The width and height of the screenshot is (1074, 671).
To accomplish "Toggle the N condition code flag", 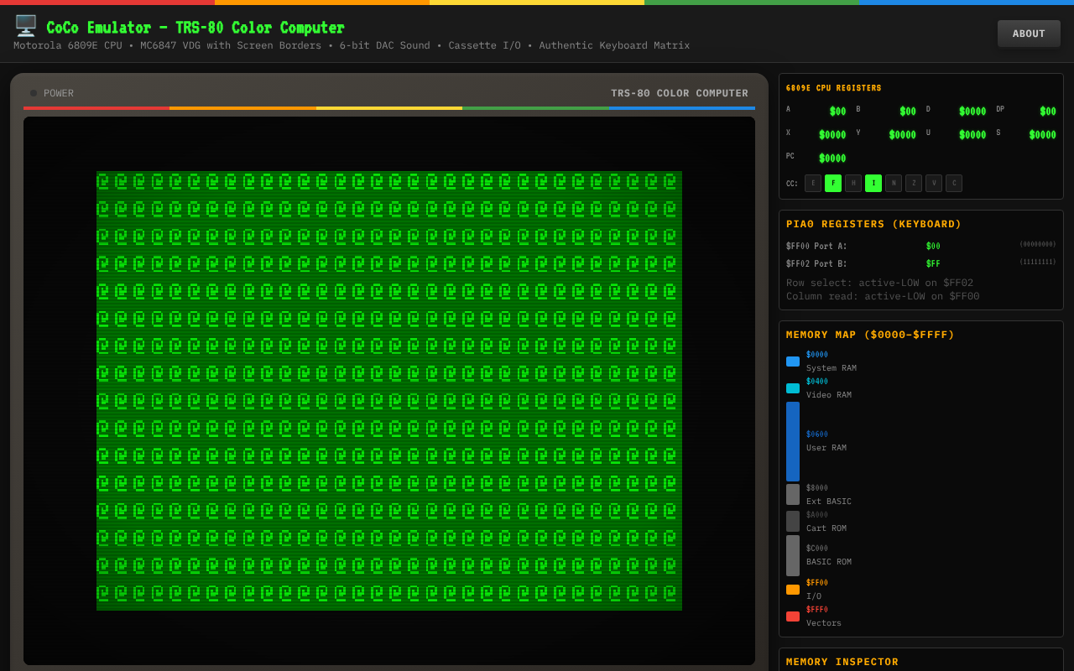I will coord(894,183).
